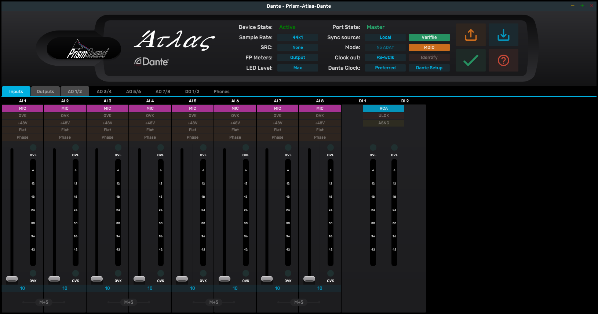Screen dimensions: 598x314
Task: Click the AI 1 gain fader handle
Action: [x=12, y=279]
